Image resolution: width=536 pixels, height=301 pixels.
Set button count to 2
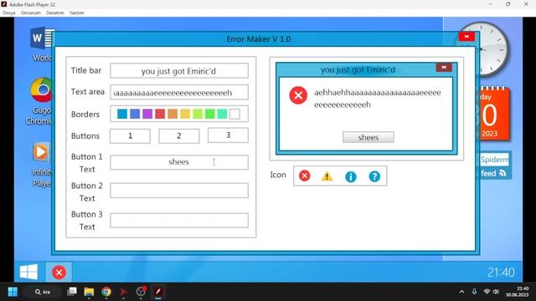(x=178, y=135)
